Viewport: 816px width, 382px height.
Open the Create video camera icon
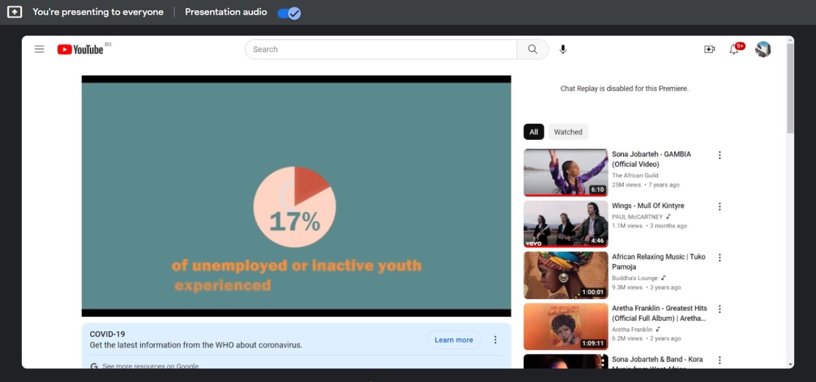click(709, 50)
